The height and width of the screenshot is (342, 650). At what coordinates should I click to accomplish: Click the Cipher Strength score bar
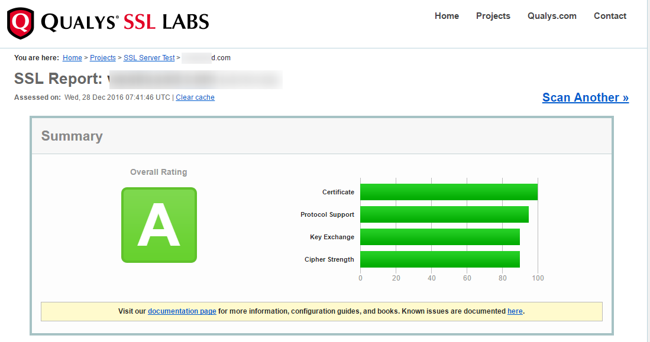pyautogui.click(x=439, y=259)
